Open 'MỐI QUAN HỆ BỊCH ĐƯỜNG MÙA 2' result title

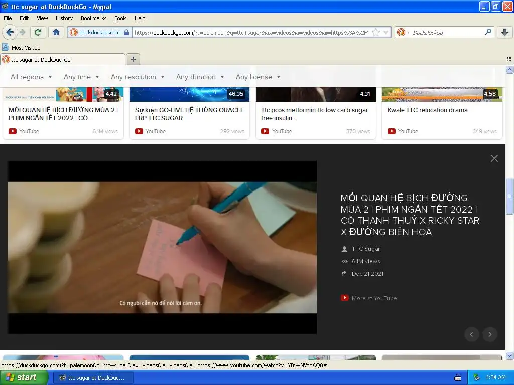(x=63, y=114)
